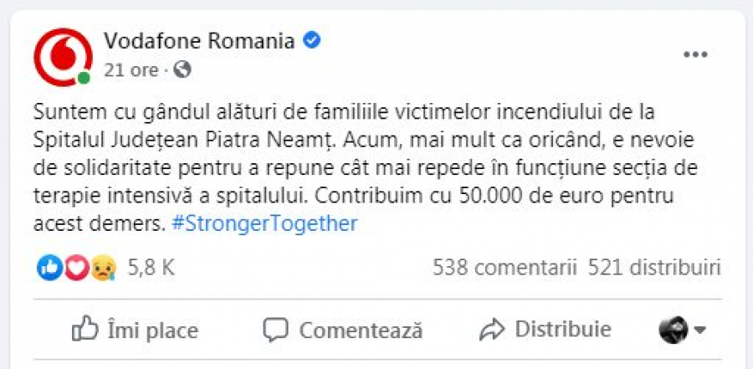This screenshot has width=753, height=369.
Task: Follow the #StrongerTogether hashtag
Action: coord(264,224)
